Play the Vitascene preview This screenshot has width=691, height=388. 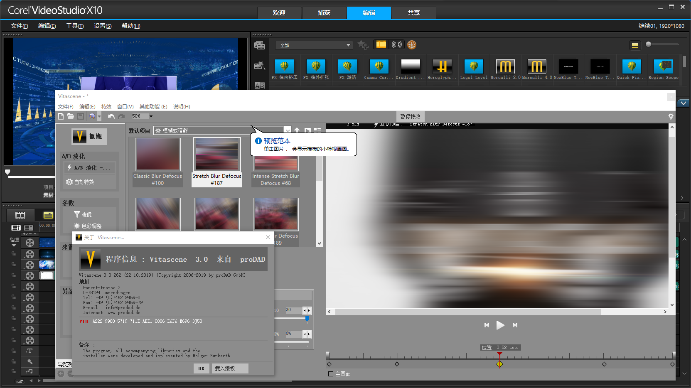click(500, 325)
